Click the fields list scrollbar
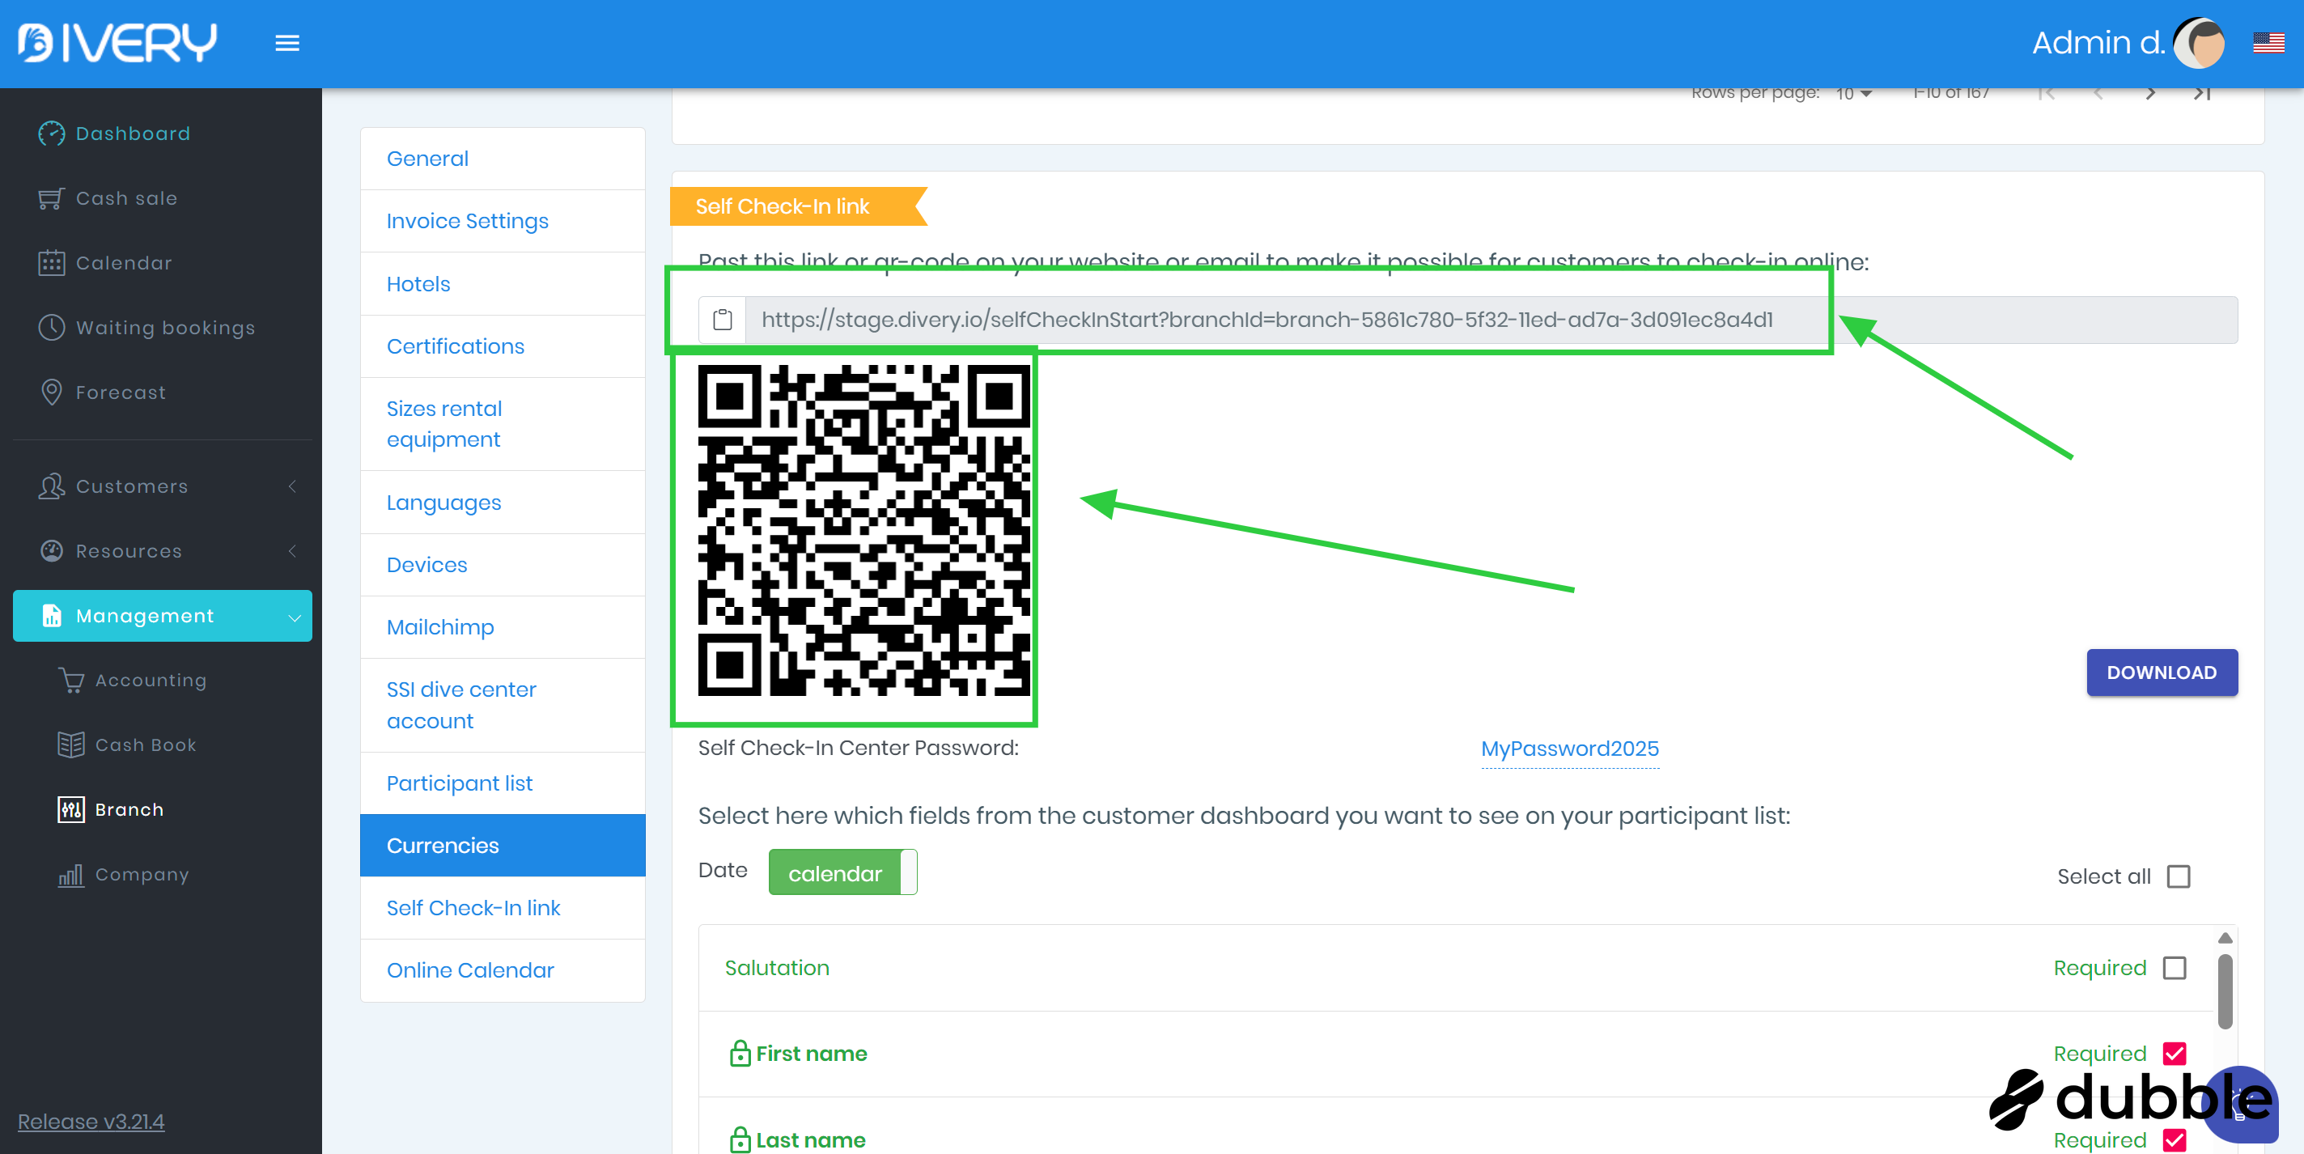The width and height of the screenshot is (2304, 1154). [2225, 991]
